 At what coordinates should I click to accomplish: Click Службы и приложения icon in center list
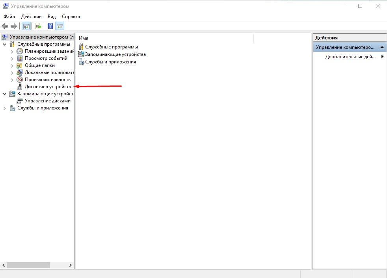81,62
